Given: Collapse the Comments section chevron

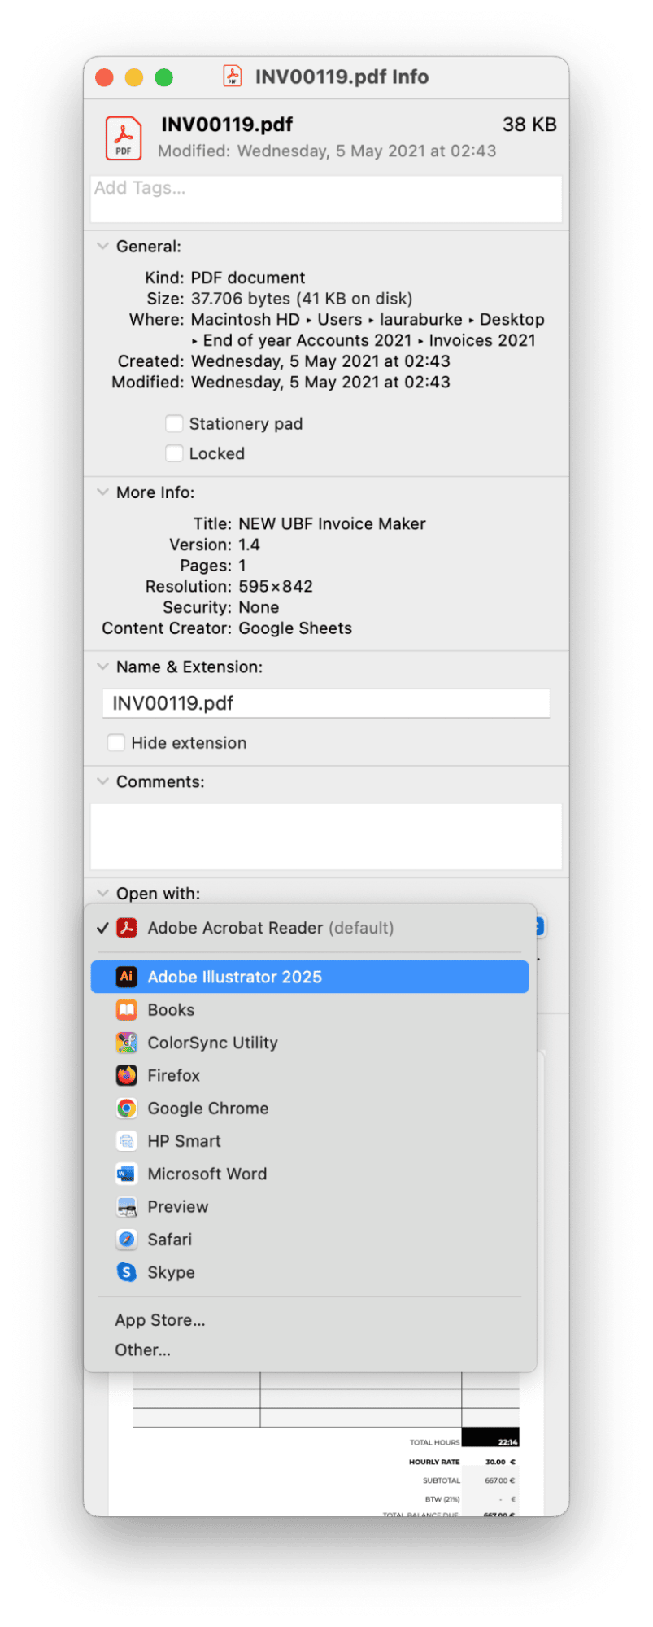Looking at the screenshot, I should coord(103,781).
